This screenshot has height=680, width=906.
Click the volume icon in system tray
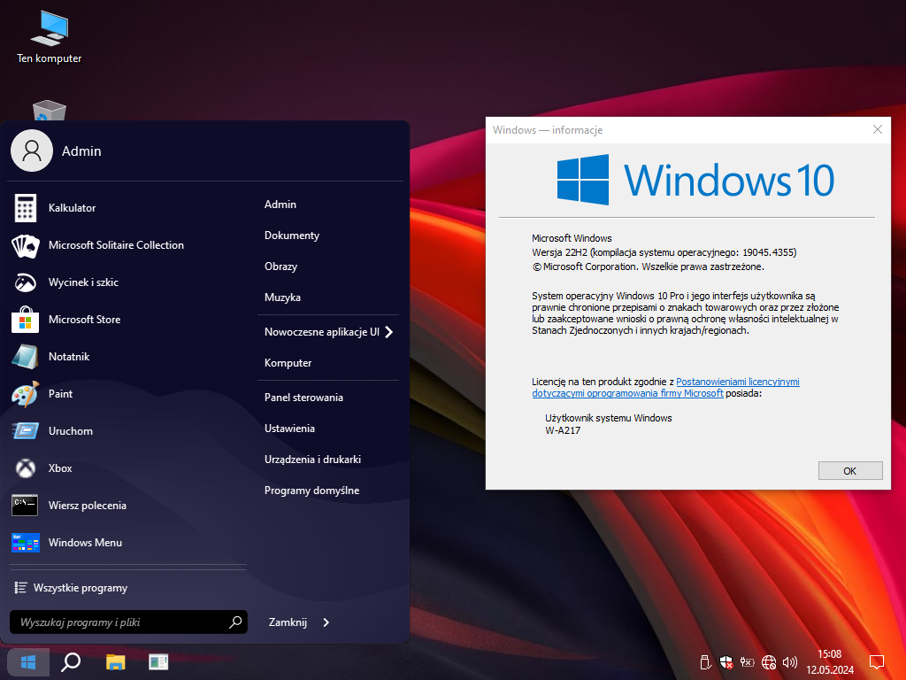789,661
